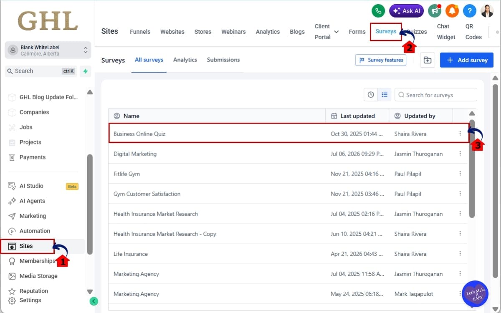Click the page vertical scrollbar
The width and height of the screenshot is (501, 313).
click(x=496, y=180)
